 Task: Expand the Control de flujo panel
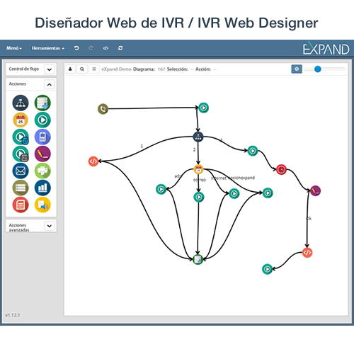click(x=50, y=69)
